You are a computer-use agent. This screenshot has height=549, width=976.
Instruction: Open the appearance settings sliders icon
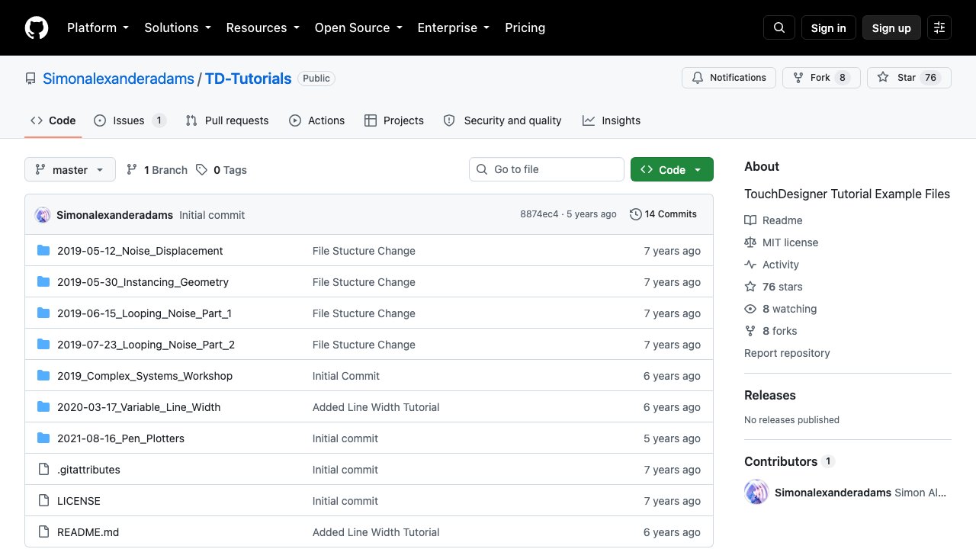pos(939,28)
